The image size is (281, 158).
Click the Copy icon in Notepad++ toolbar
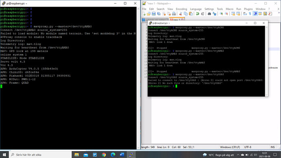186,14
